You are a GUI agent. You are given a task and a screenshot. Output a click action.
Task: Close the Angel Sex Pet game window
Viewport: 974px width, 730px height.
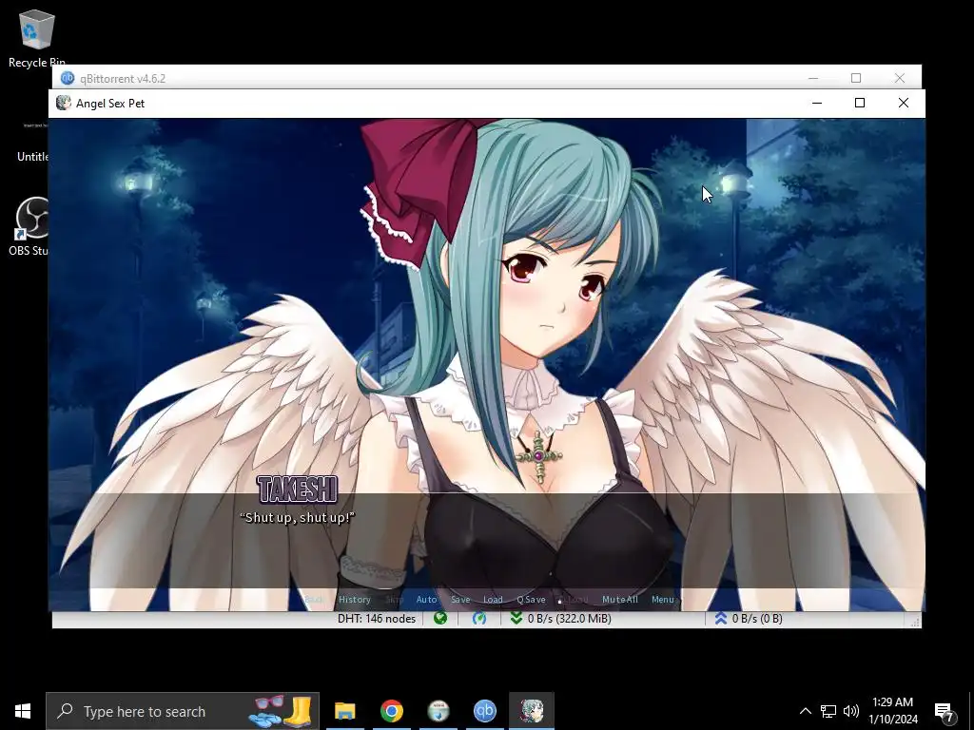[904, 103]
